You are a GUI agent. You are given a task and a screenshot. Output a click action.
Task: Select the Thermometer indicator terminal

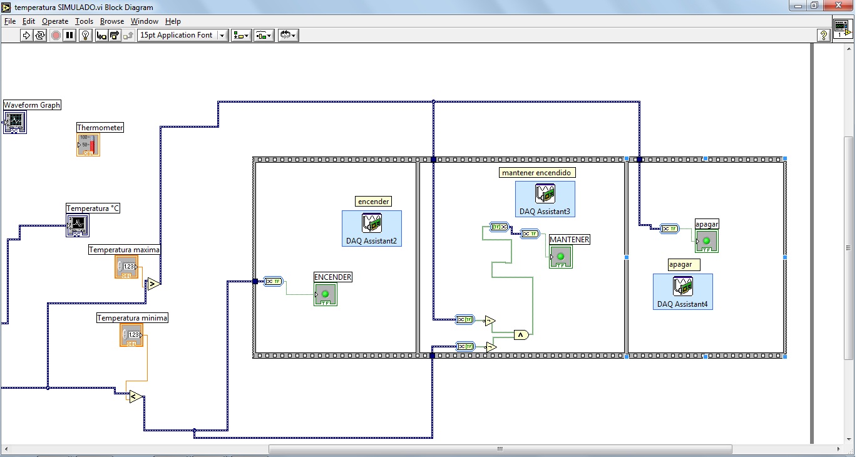88,145
